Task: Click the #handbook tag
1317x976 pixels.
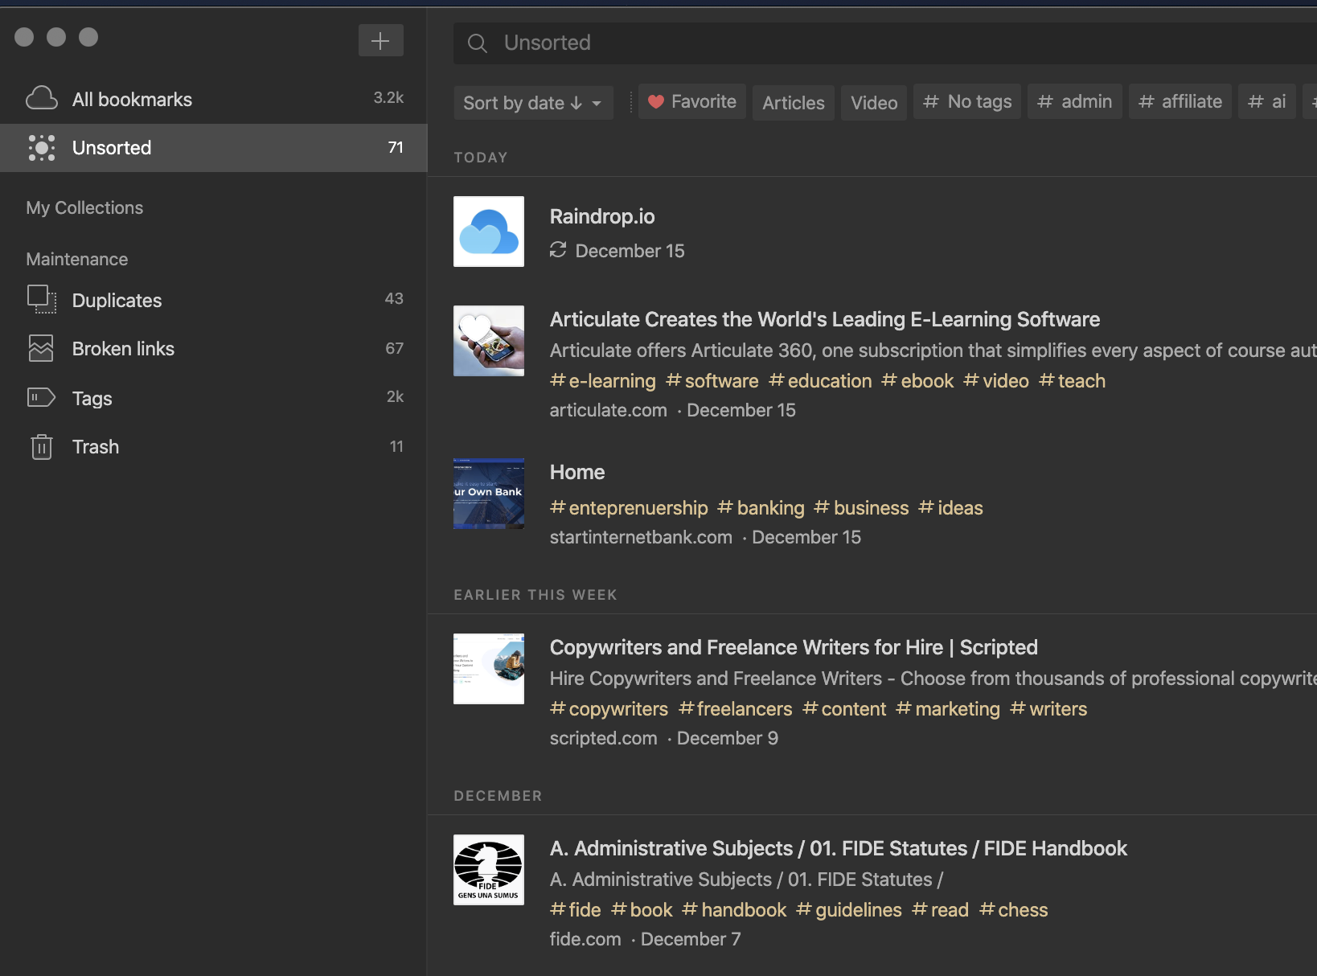Action: coord(734,909)
